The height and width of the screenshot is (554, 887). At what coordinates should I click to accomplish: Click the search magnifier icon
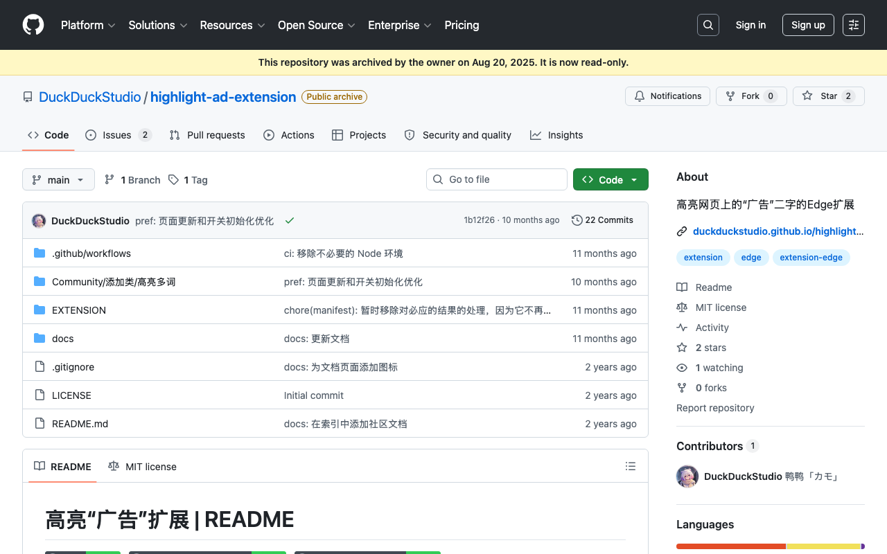[708, 25]
